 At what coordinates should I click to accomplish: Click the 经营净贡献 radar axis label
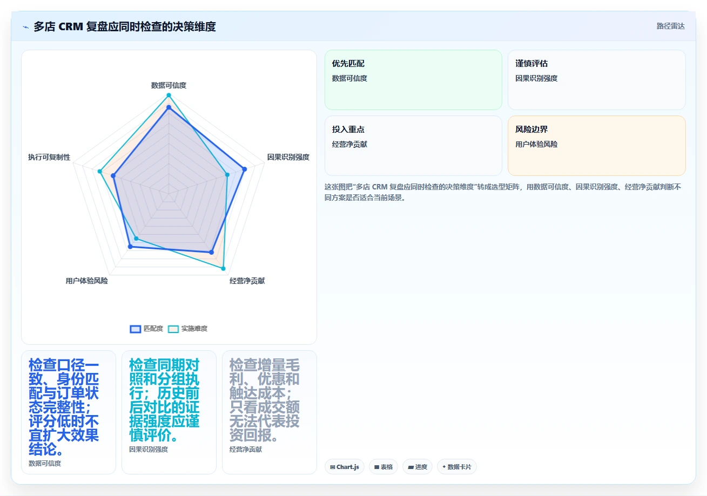point(247,281)
